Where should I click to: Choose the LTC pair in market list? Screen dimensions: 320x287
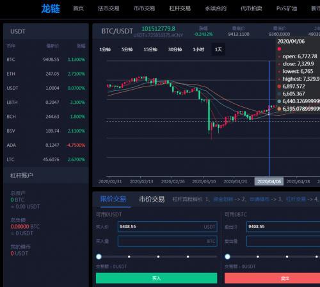[x=46, y=160]
